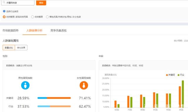Click 数据解读 age insight text

pos(123,66)
